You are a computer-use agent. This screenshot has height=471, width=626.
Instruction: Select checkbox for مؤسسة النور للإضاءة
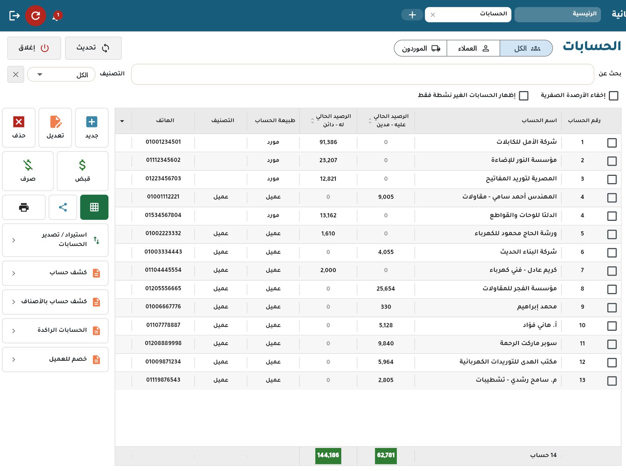(x=612, y=161)
